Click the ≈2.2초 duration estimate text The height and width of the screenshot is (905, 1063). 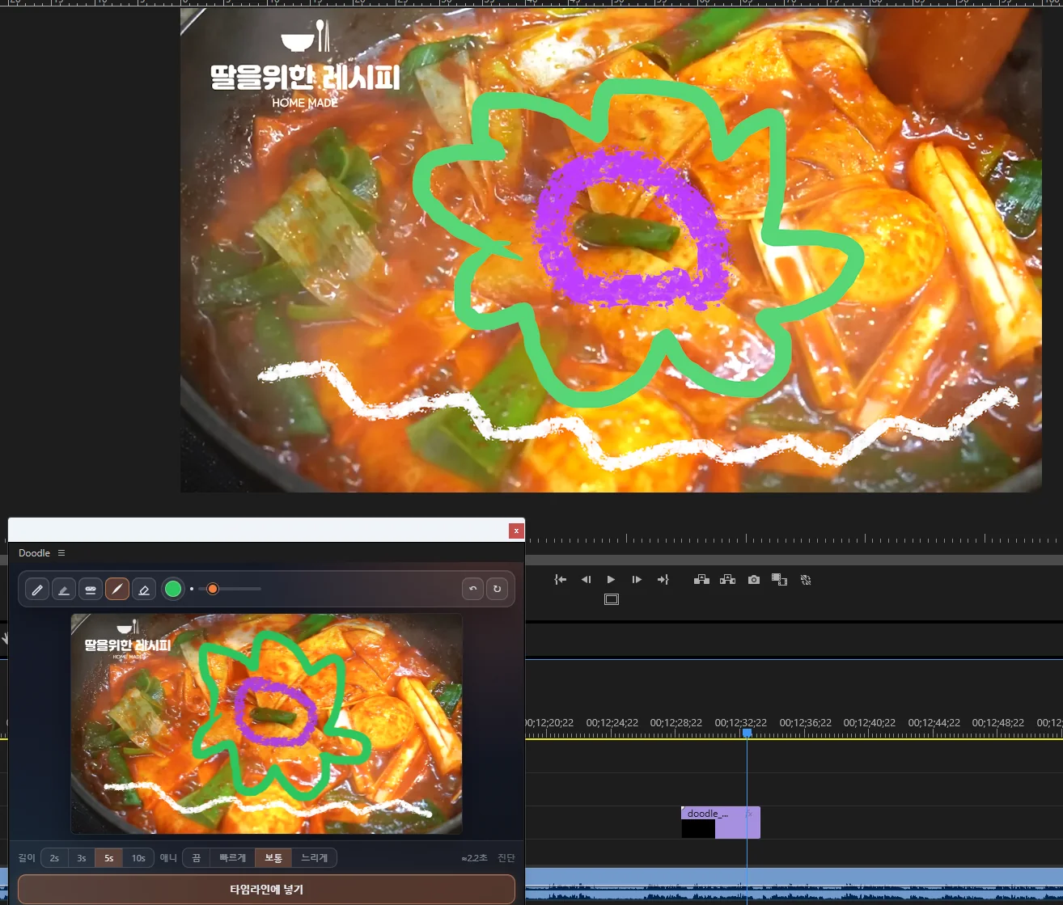point(474,858)
